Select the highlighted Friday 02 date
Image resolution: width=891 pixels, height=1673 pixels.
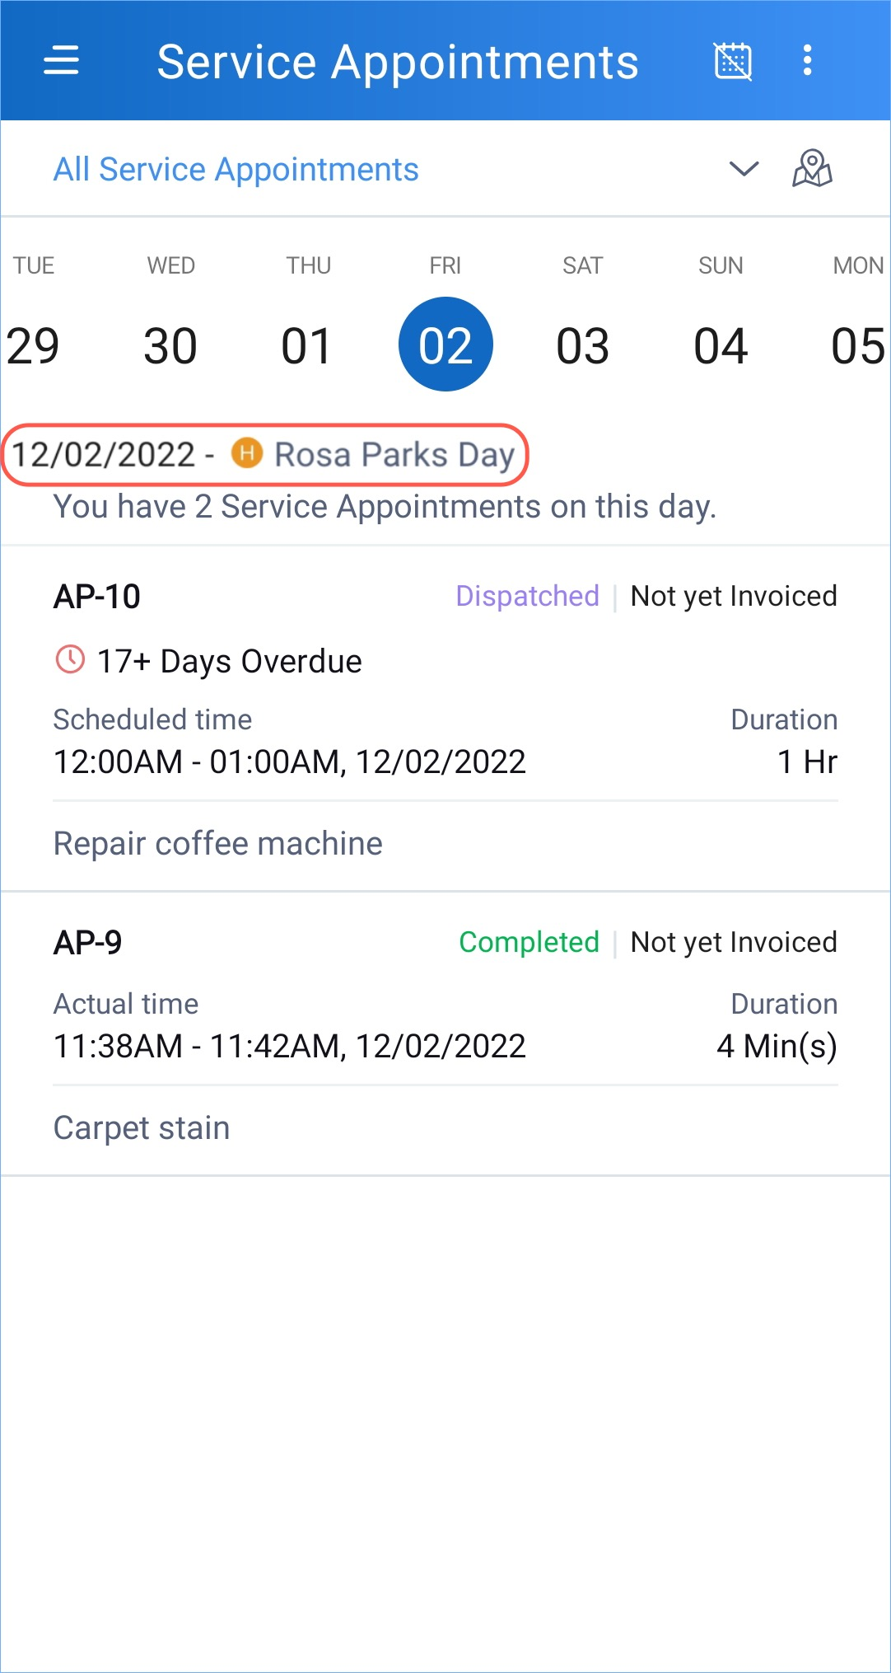(445, 344)
